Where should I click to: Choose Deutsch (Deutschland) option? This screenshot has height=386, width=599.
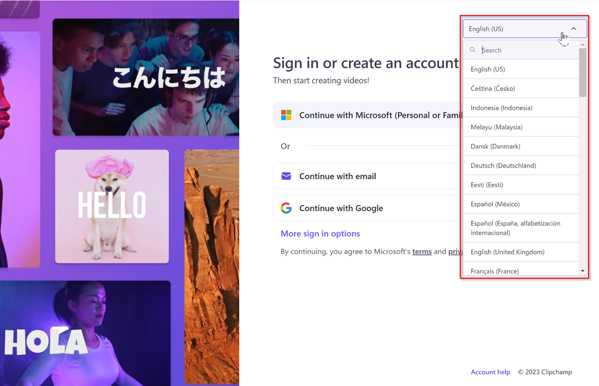(x=521, y=165)
